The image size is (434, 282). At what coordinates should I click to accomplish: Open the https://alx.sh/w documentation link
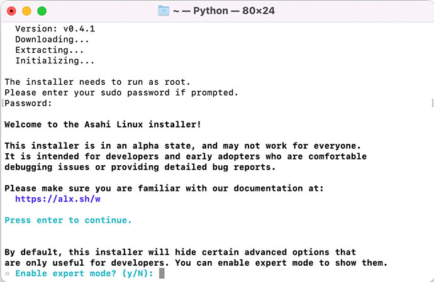[x=58, y=198]
